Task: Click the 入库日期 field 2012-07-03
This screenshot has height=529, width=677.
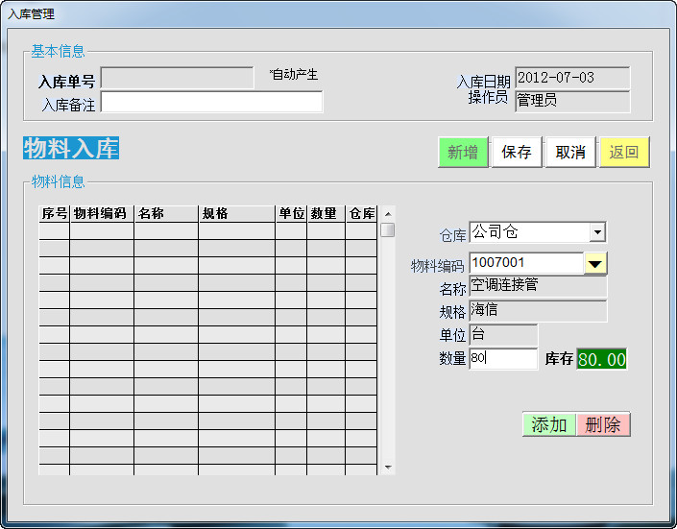Action: 572,78
